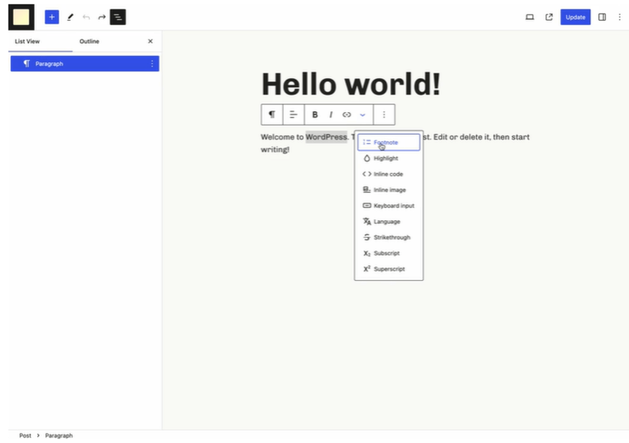Image resolution: width=629 pixels, height=443 pixels.
Task: Choose Inline code from the menu
Action: coord(389,174)
